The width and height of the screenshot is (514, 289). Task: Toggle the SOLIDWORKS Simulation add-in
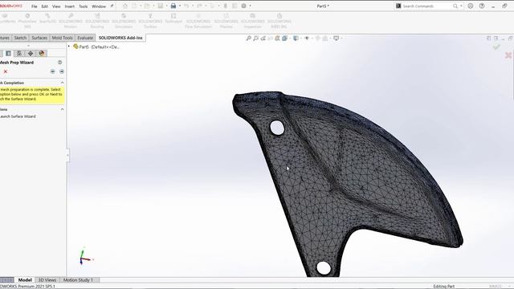click(124, 21)
